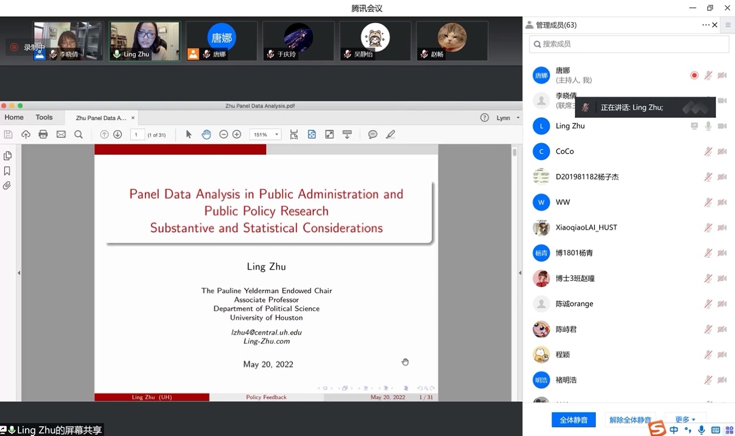Click the 解除全体静音 button
735x436 pixels.
click(x=630, y=420)
